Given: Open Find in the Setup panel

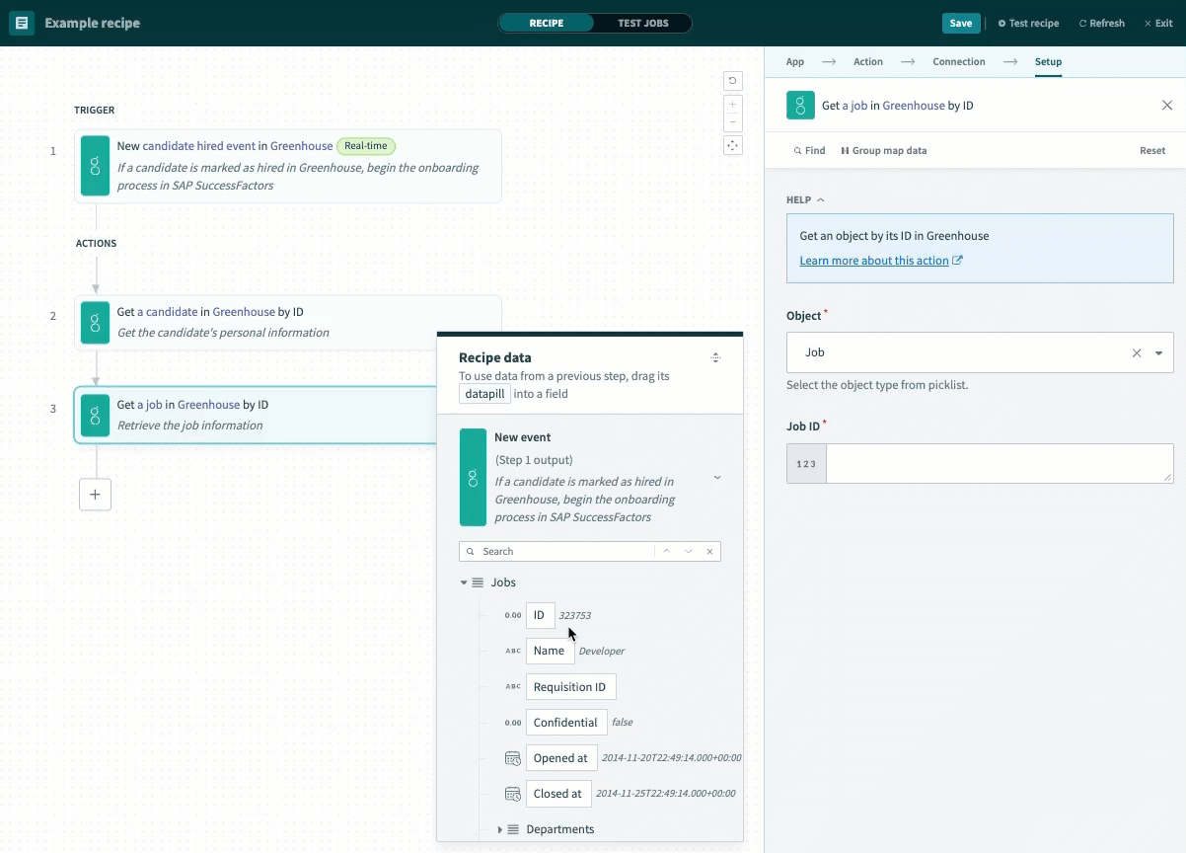Looking at the screenshot, I should [809, 150].
